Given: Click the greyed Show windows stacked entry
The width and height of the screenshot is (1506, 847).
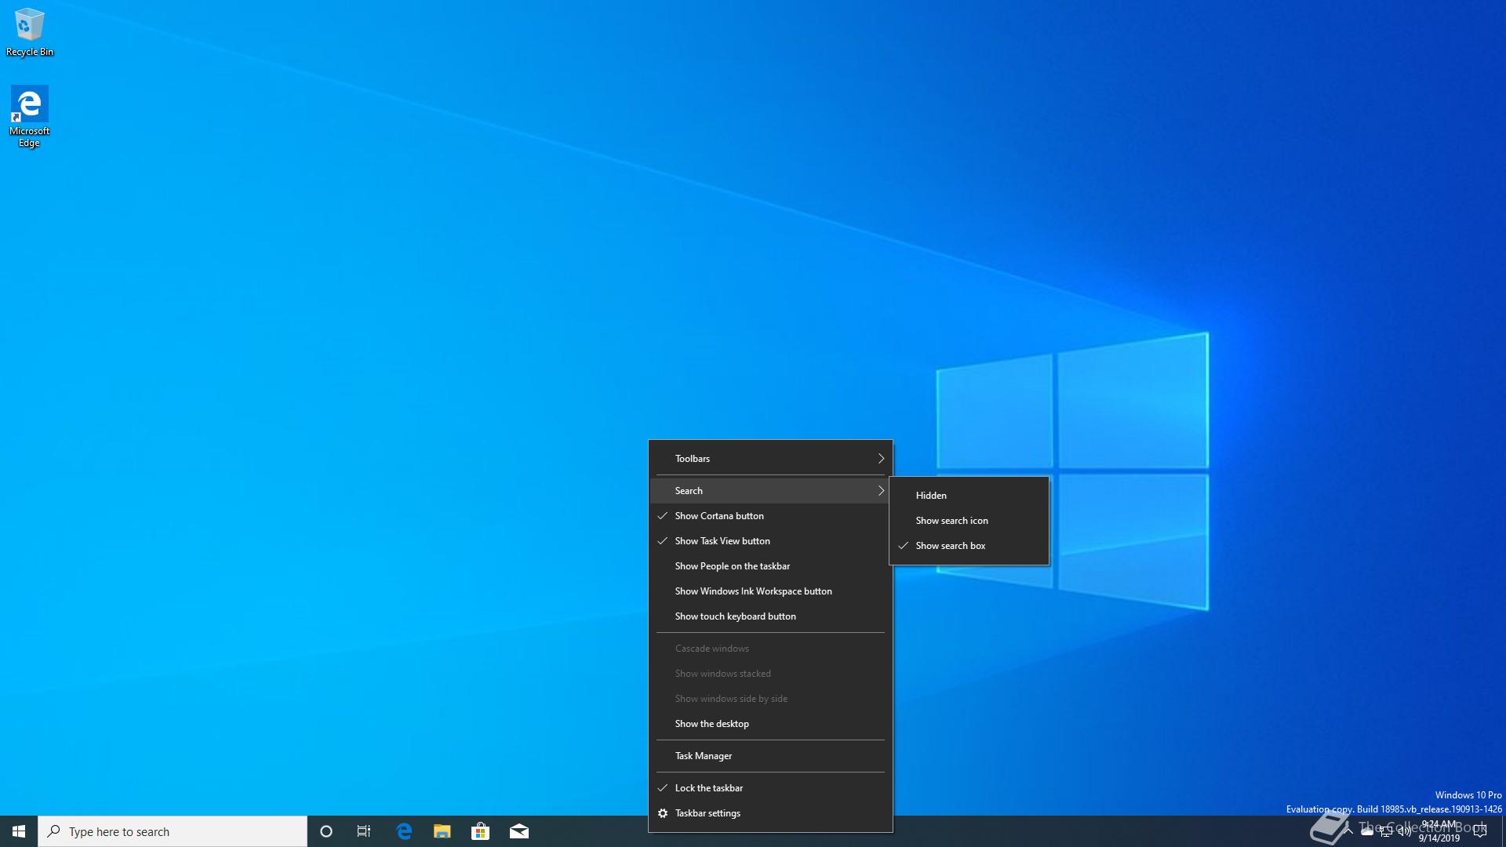Looking at the screenshot, I should click(x=771, y=674).
